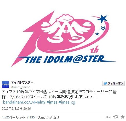Screen dimensions: 126x121
Task: Click the アイドルマスター display name
Action: pyautogui.click(x=22, y=82)
